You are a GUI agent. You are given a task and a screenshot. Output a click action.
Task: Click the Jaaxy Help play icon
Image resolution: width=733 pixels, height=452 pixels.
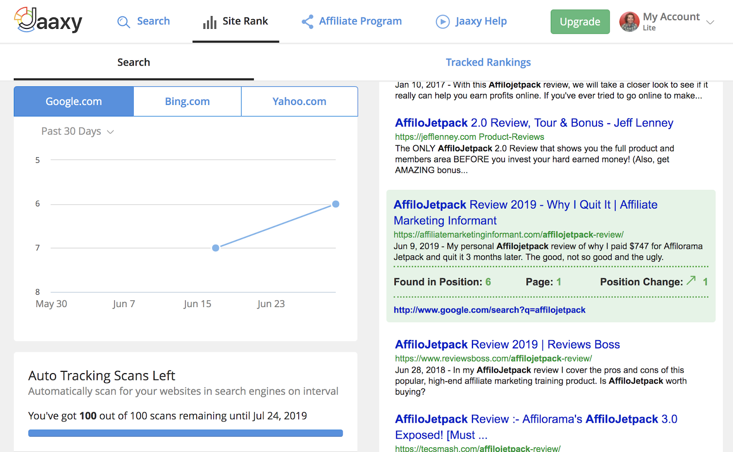[443, 22]
